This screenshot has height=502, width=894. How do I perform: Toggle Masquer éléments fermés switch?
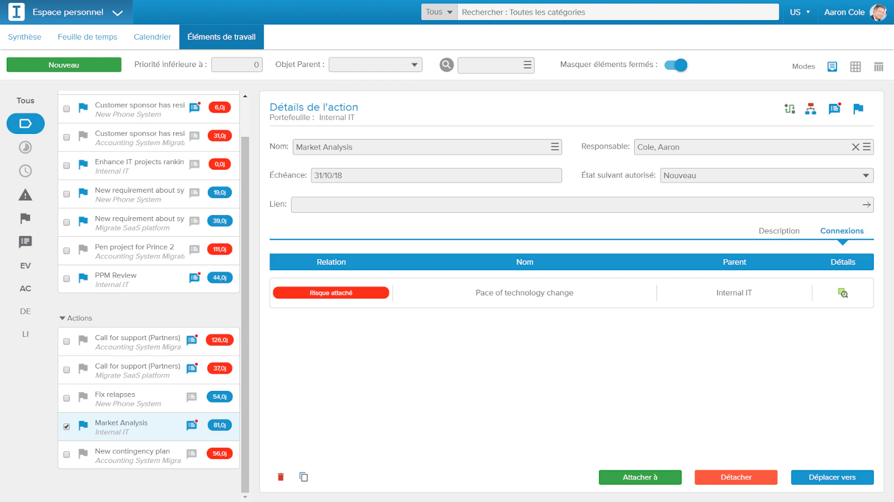click(676, 65)
